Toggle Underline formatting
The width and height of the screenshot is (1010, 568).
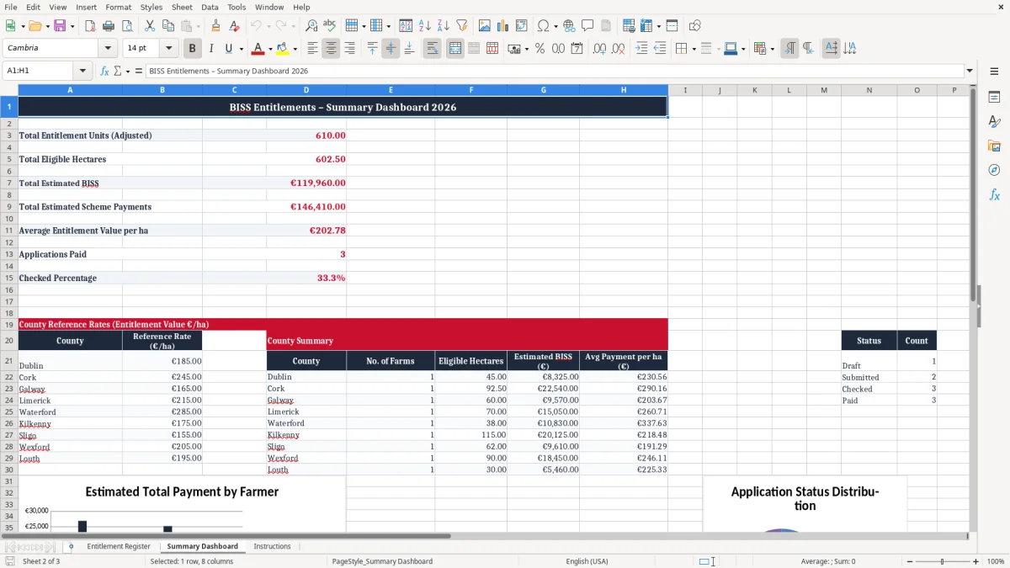pos(229,49)
